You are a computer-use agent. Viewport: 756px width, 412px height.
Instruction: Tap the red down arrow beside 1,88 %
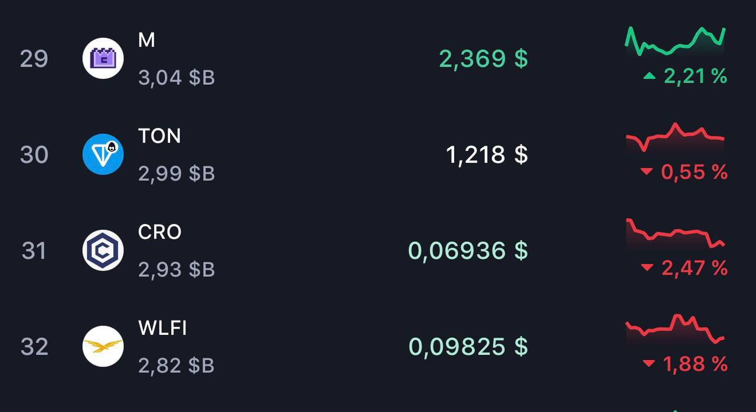[649, 364]
